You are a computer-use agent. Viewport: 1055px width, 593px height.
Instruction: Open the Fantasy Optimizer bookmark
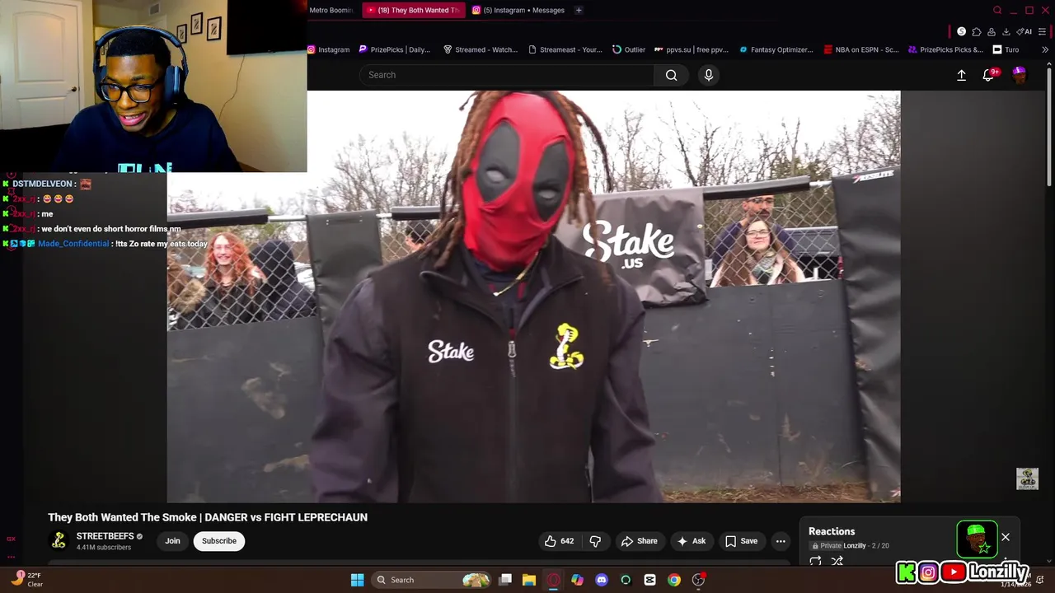(776, 49)
